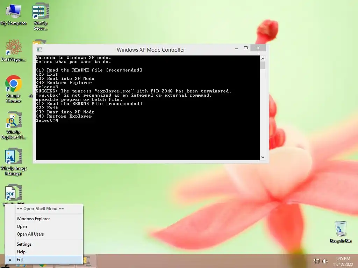The image size is (358, 268).
Task: Launch the DataWagon desktop shortcut
Action: [14, 51]
